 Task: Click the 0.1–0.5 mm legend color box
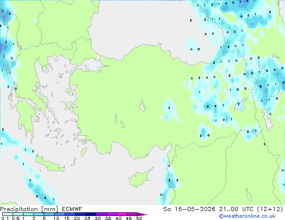tap(8, 214)
